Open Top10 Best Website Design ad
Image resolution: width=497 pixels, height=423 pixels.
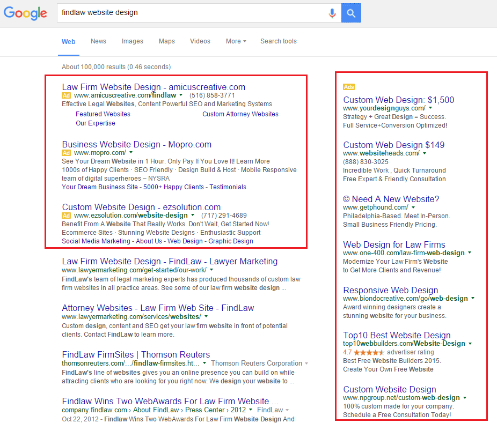(397, 335)
